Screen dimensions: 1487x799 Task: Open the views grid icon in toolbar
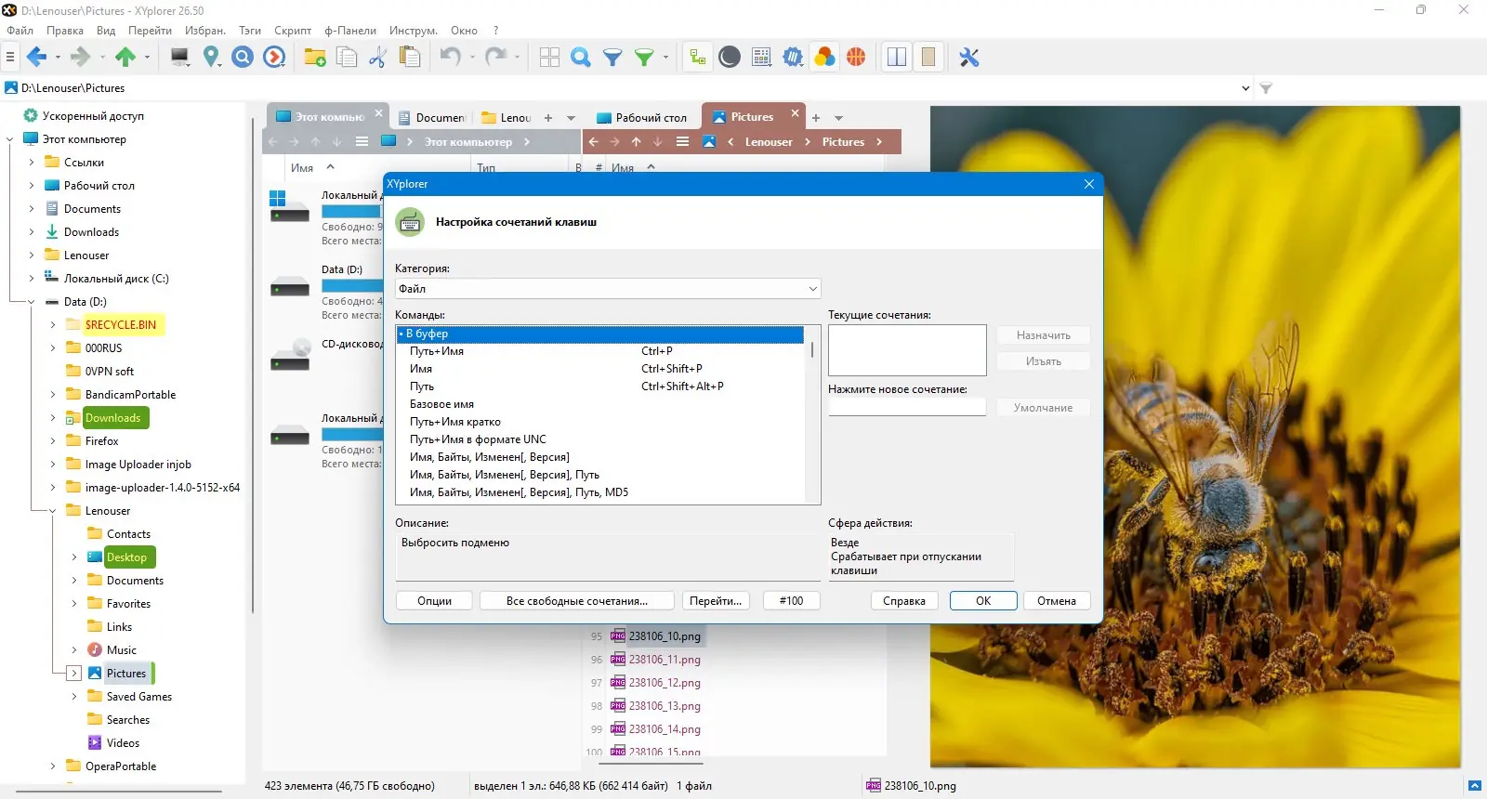click(549, 58)
